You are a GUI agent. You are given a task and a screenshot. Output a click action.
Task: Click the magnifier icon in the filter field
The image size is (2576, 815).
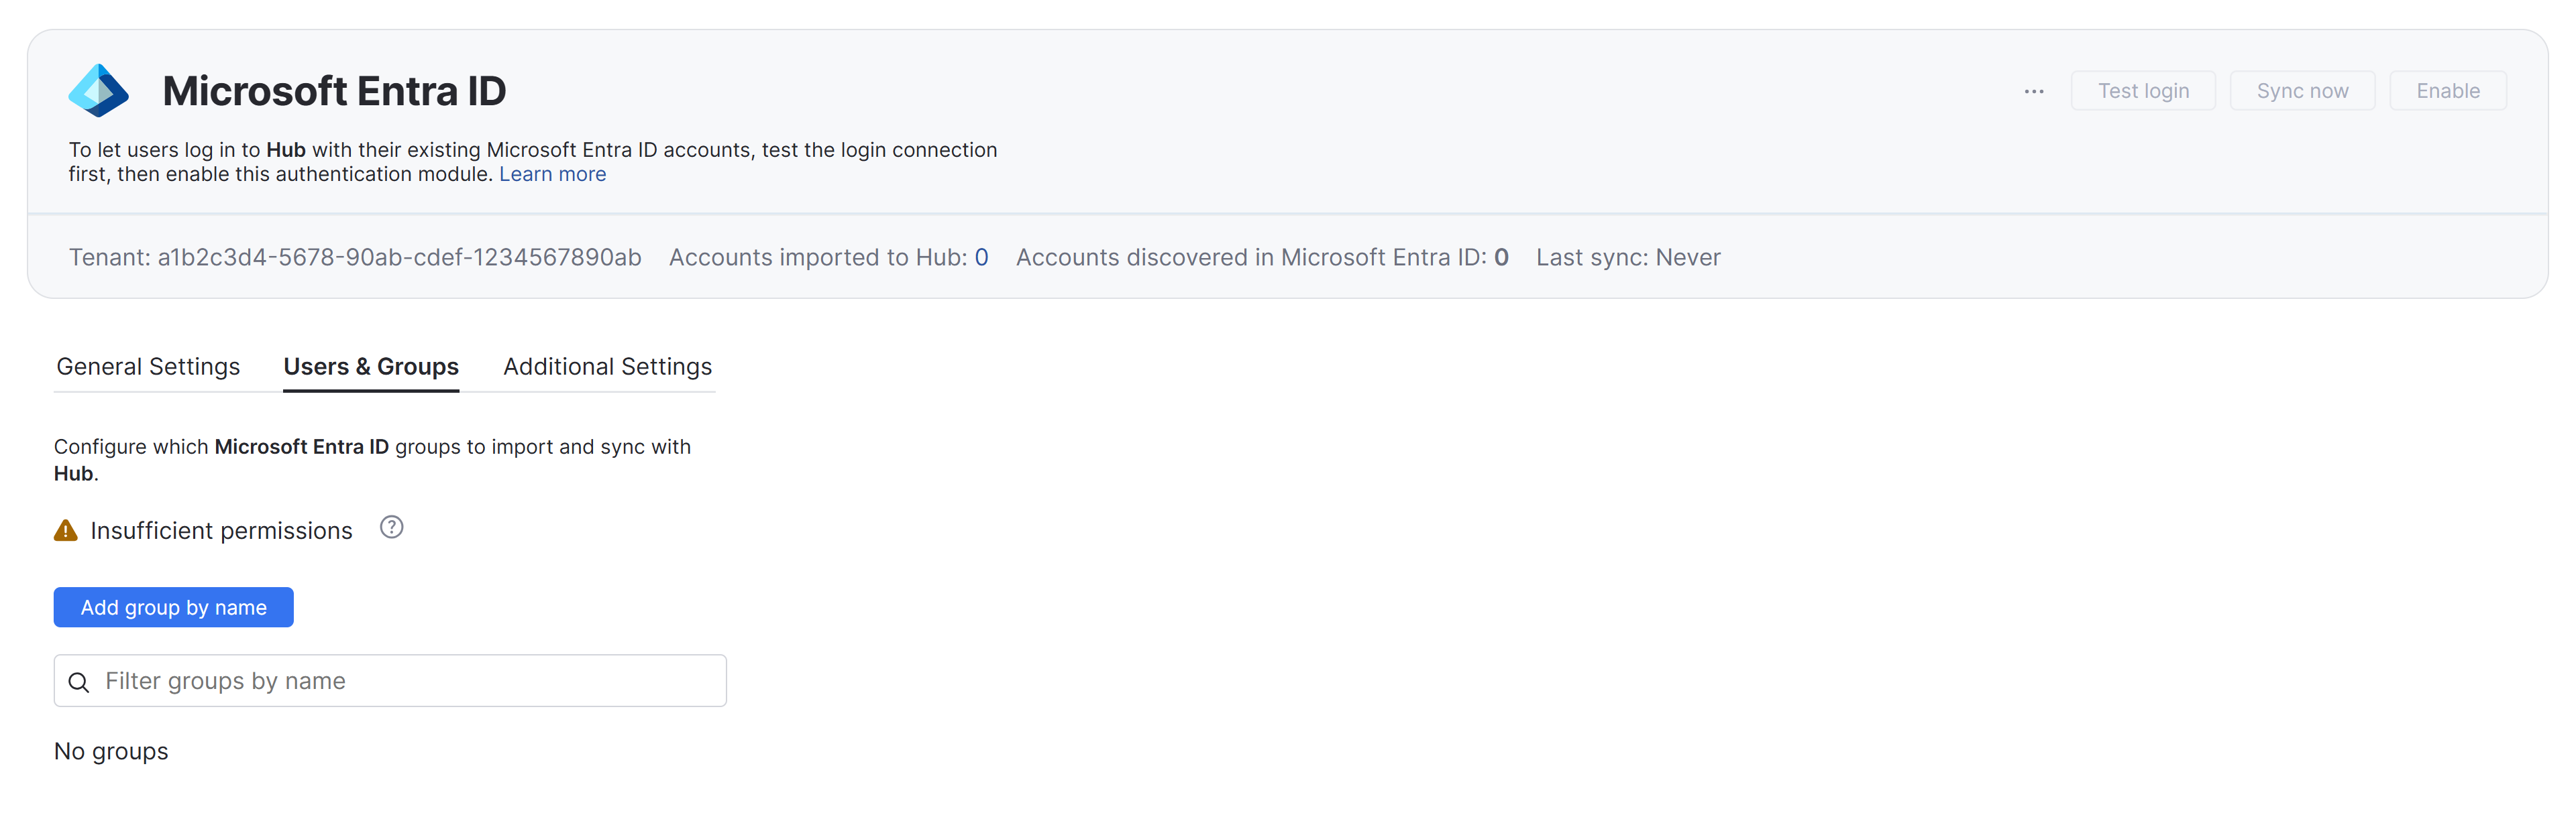pyautogui.click(x=79, y=681)
